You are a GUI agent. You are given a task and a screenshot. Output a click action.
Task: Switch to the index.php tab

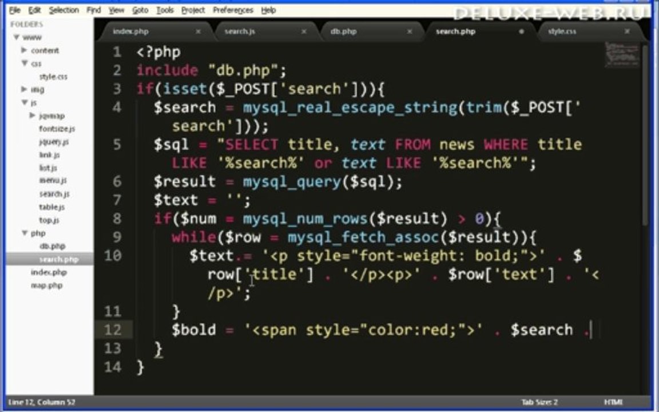click(131, 31)
